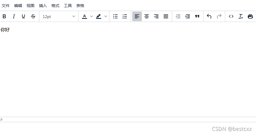Open the 工具 menu

pos(68,6)
